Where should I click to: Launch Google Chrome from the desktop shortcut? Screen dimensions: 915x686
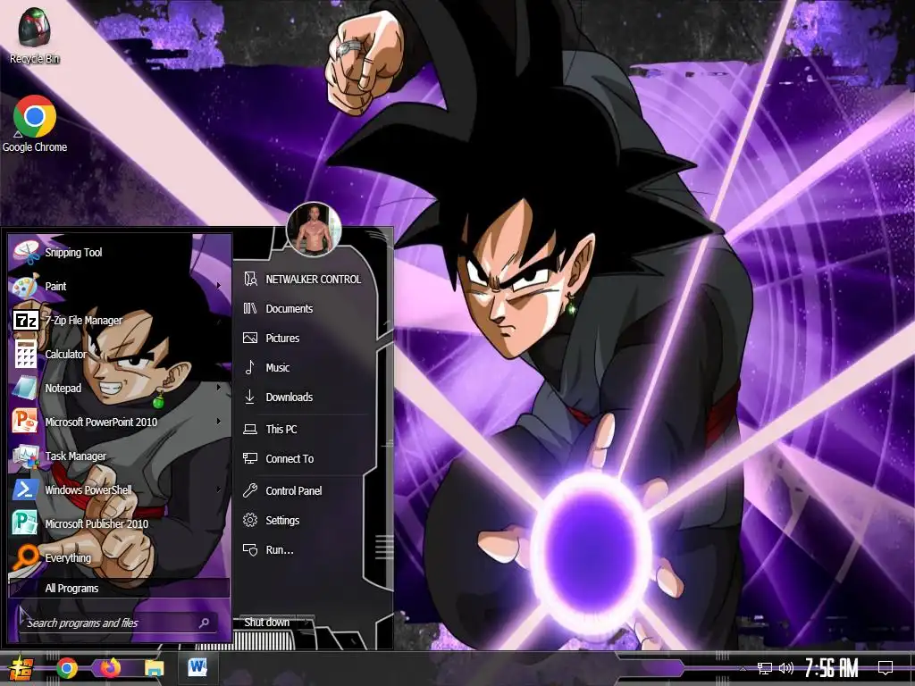pos(35,123)
